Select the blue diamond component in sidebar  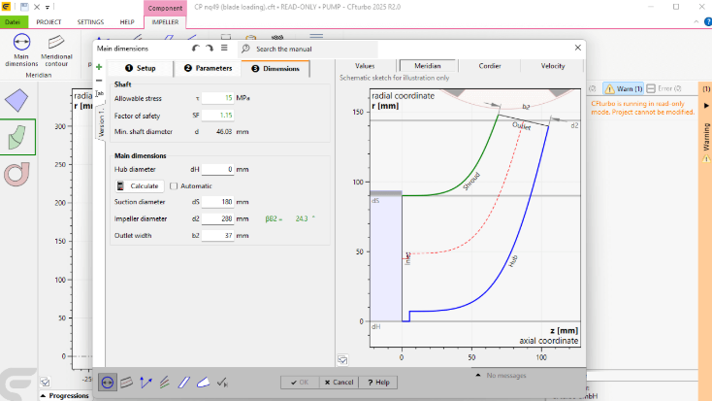[16, 100]
